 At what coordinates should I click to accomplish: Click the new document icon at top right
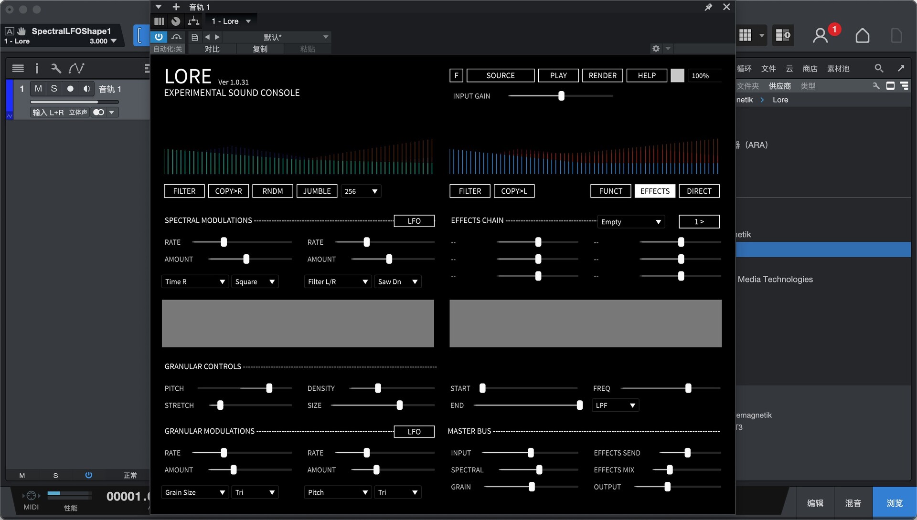coord(896,35)
